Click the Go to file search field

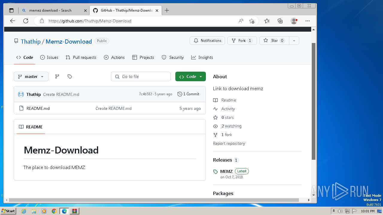pyautogui.click(x=141, y=76)
